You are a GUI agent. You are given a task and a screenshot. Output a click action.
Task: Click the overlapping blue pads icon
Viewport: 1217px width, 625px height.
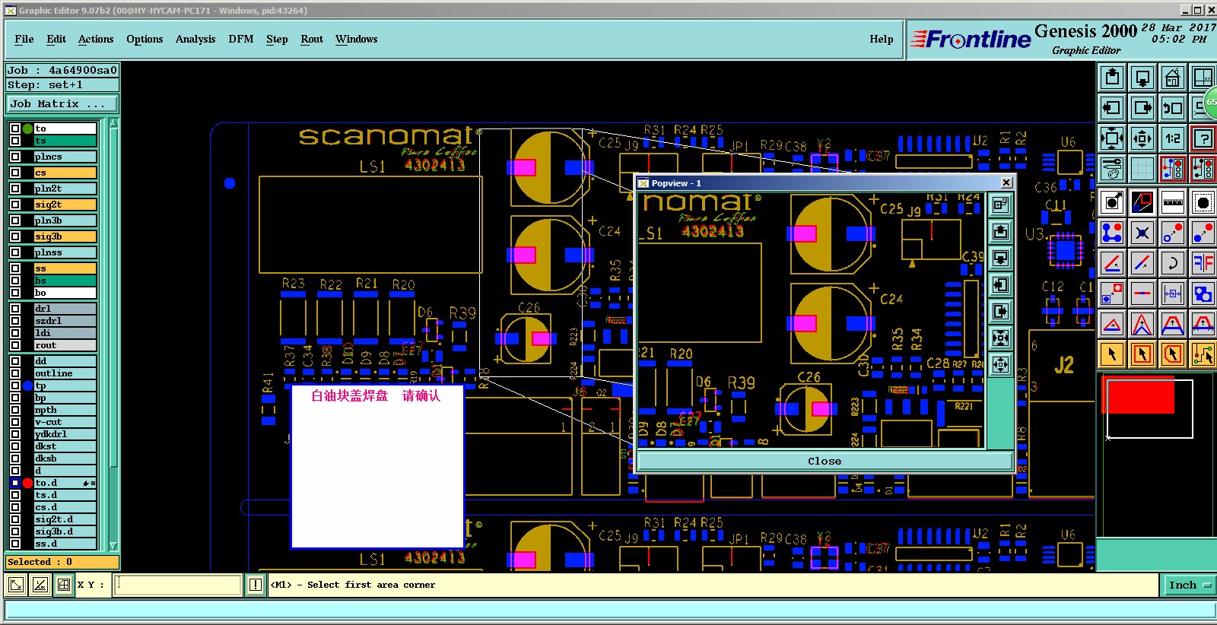click(x=1203, y=293)
